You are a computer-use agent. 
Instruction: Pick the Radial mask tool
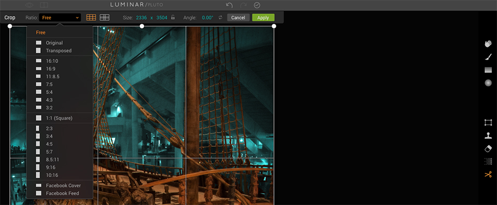(488, 83)
